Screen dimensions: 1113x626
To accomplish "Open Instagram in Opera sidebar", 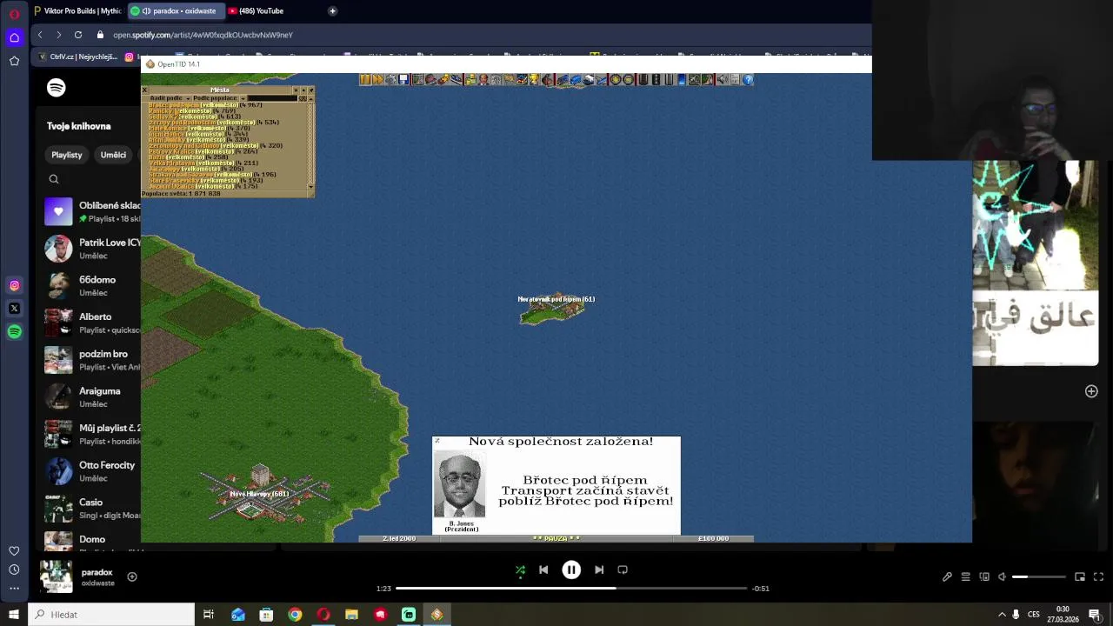I will (x=14, y=285).
